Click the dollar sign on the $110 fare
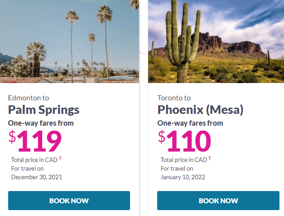Image resolution: width=284 pixels, height=216 pixels. coord(162,137)
